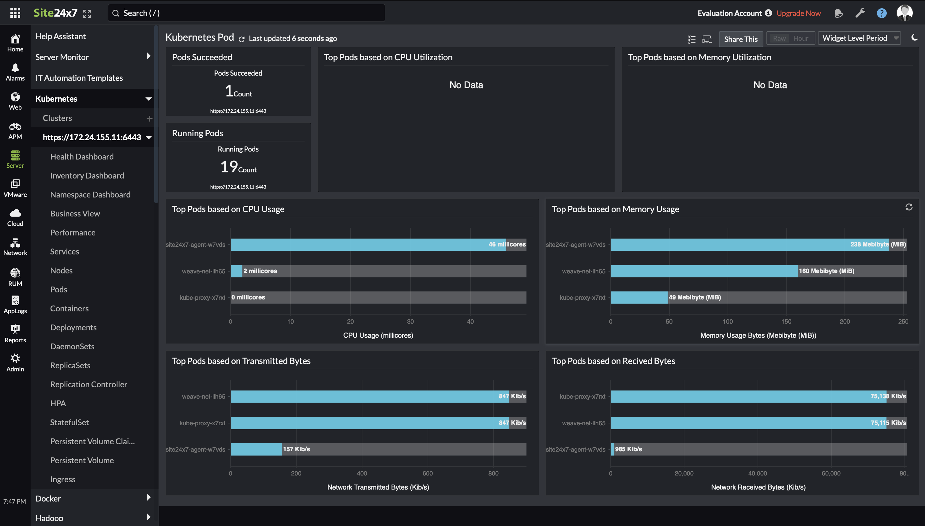The height and width of the screenshot is (526, 925).
Task: Click the 160 Mebibyte memory bar
Action: 704,271
